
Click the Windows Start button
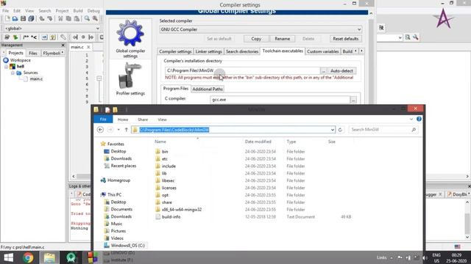pyautogui.click(x=8, y=257)
